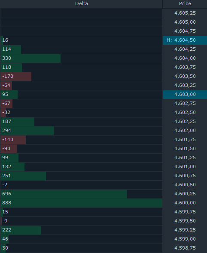This screenshot has height=253, width=207.
Task: Select the price cell 4.602,00
Action: click(x=185, y=130)
